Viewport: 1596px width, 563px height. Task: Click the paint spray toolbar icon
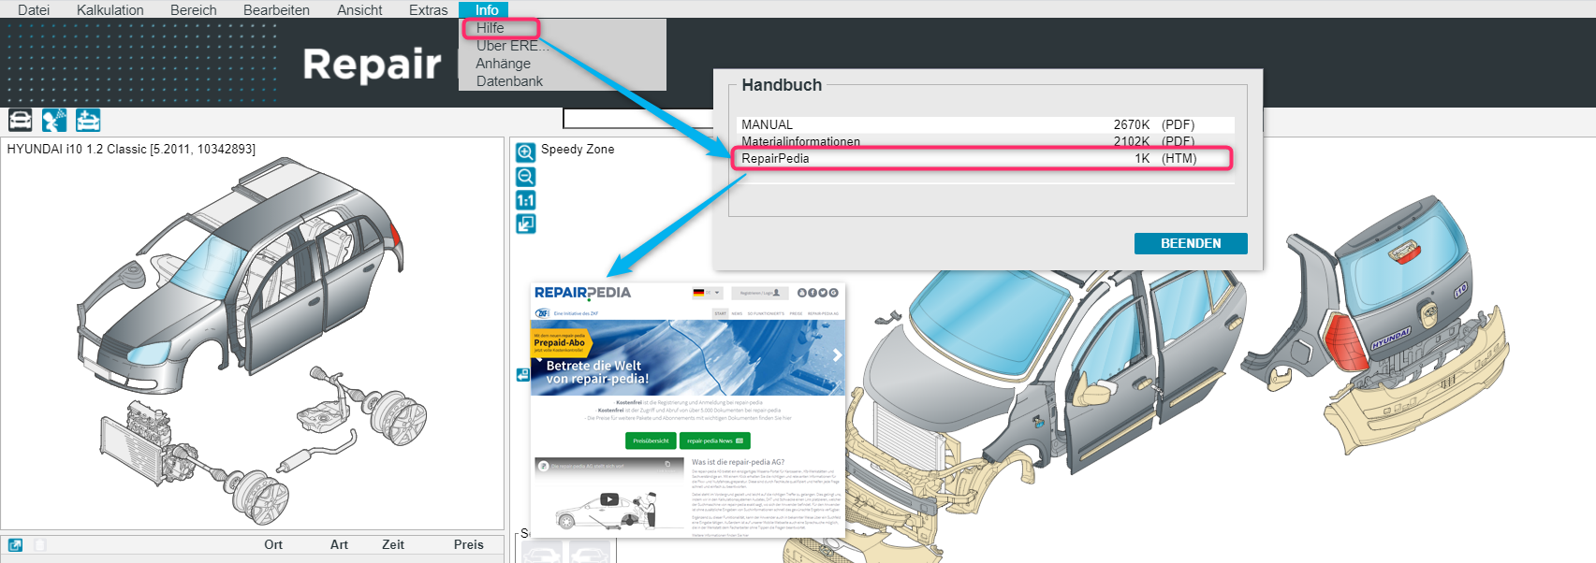click(x=54, y=120)
